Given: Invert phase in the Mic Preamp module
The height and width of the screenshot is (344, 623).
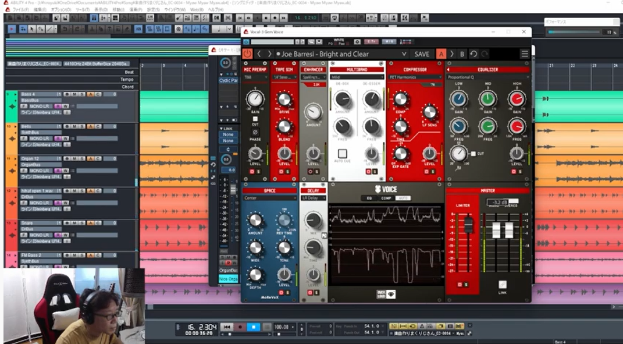Looking at the screenshot, I should [x=255, y=133].
